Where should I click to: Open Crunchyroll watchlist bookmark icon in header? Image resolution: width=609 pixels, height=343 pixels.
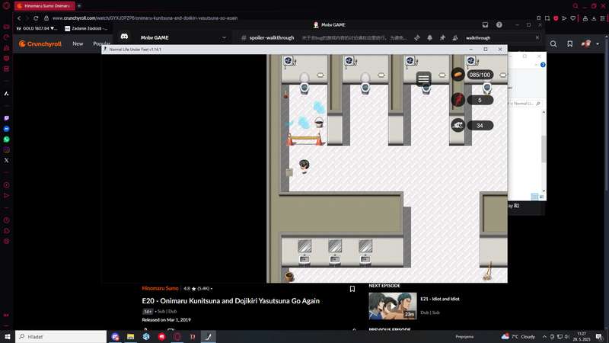[x=569, y=44]
